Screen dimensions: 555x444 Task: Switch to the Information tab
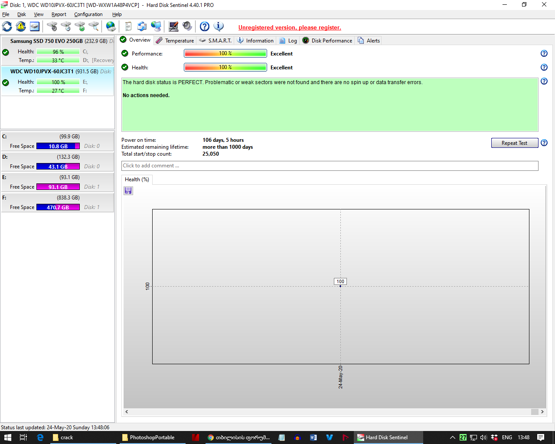tap(255, 40)
